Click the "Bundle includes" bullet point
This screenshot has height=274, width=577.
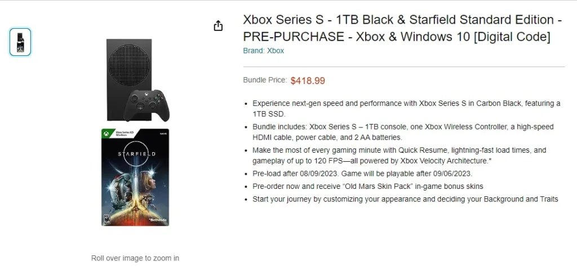402,132
